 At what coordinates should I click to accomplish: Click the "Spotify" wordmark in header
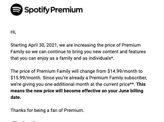tap(37, 10)
